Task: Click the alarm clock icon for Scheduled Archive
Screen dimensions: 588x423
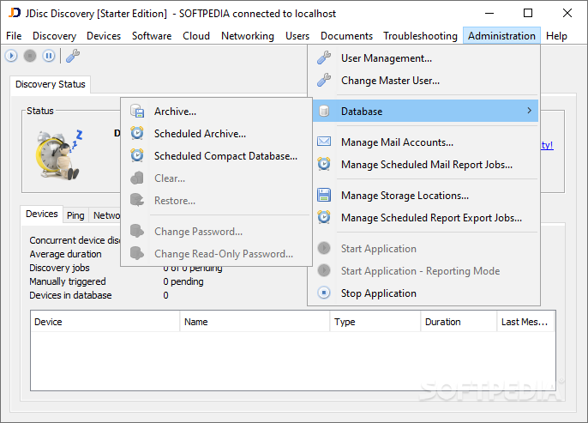Action: point(137,133)
